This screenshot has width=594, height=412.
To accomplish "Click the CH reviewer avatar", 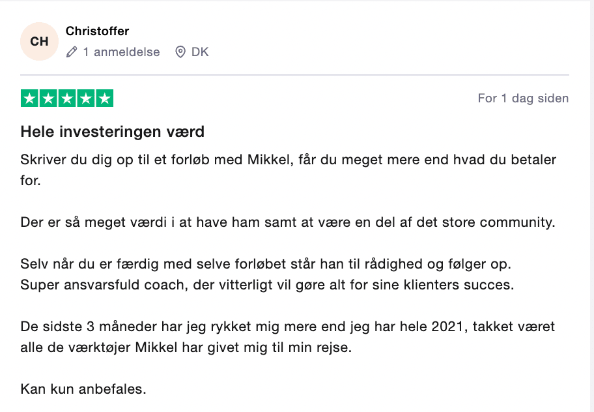I will point(39,41).
